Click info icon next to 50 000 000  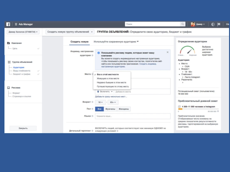[218, 111]
